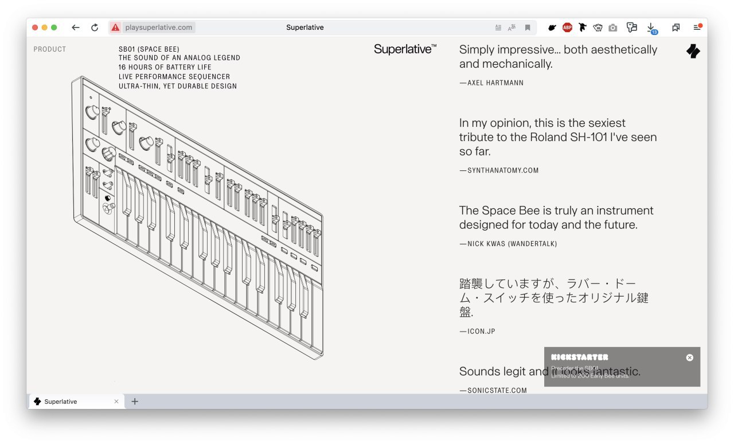Click the SONICSTATE.COM attribution
This screenshot has width=734, height=444.
[493, 391]
